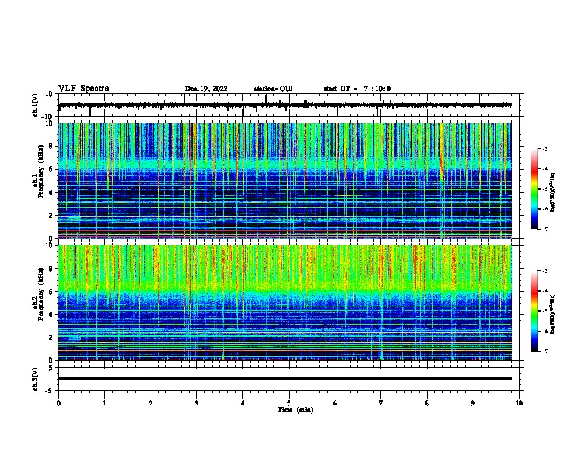Click the ch.1 waveform trace at top
The image size is (585, 452).
285,105
